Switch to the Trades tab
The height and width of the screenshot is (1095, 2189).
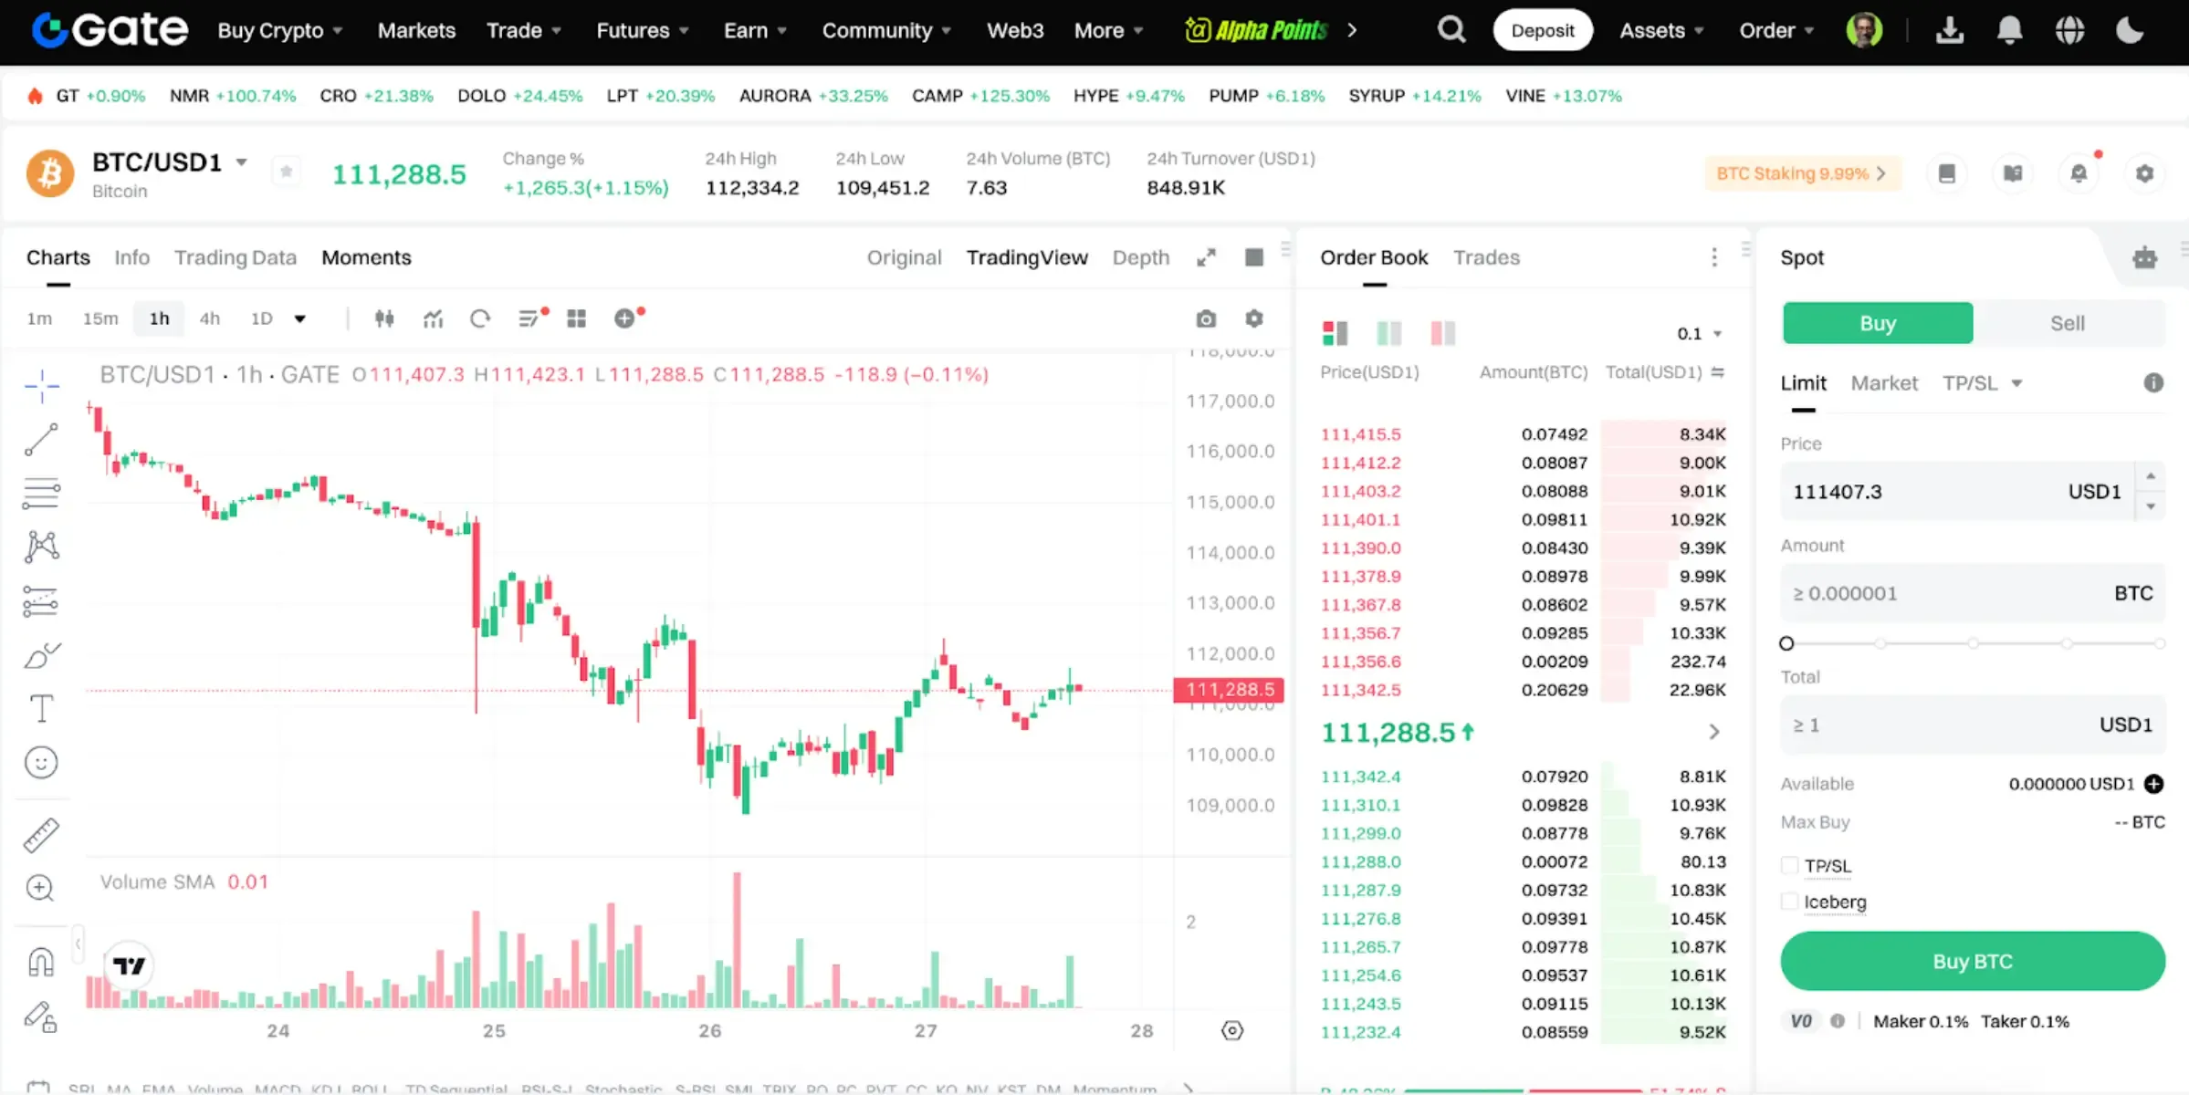point(1486,257)
